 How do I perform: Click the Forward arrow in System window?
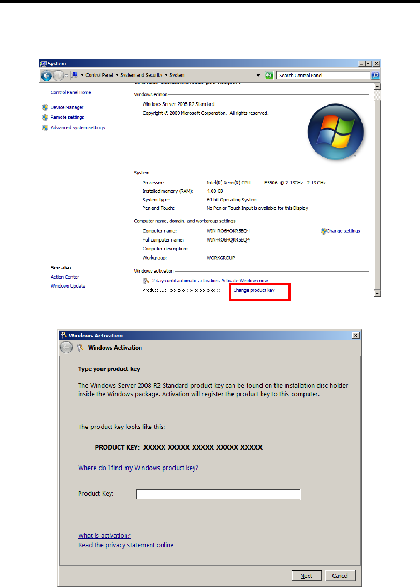[x=58, y=76]
